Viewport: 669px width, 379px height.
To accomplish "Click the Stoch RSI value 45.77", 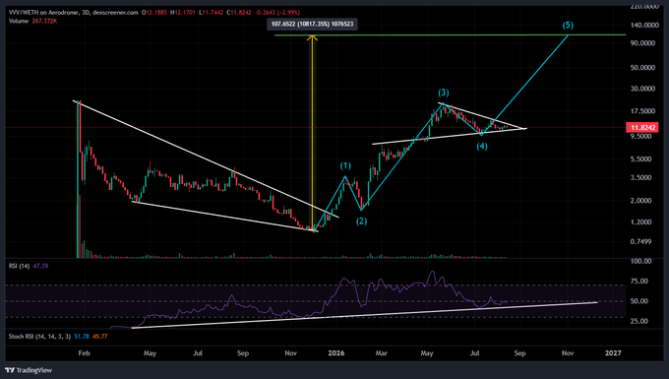I will coord(99,337).
